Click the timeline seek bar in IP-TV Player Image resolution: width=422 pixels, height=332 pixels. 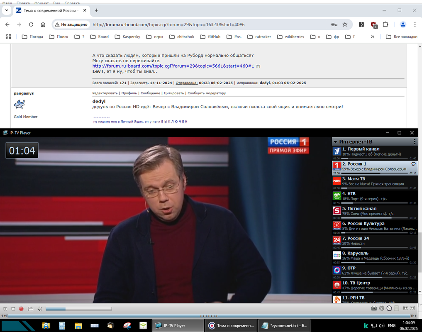(209, 316)
